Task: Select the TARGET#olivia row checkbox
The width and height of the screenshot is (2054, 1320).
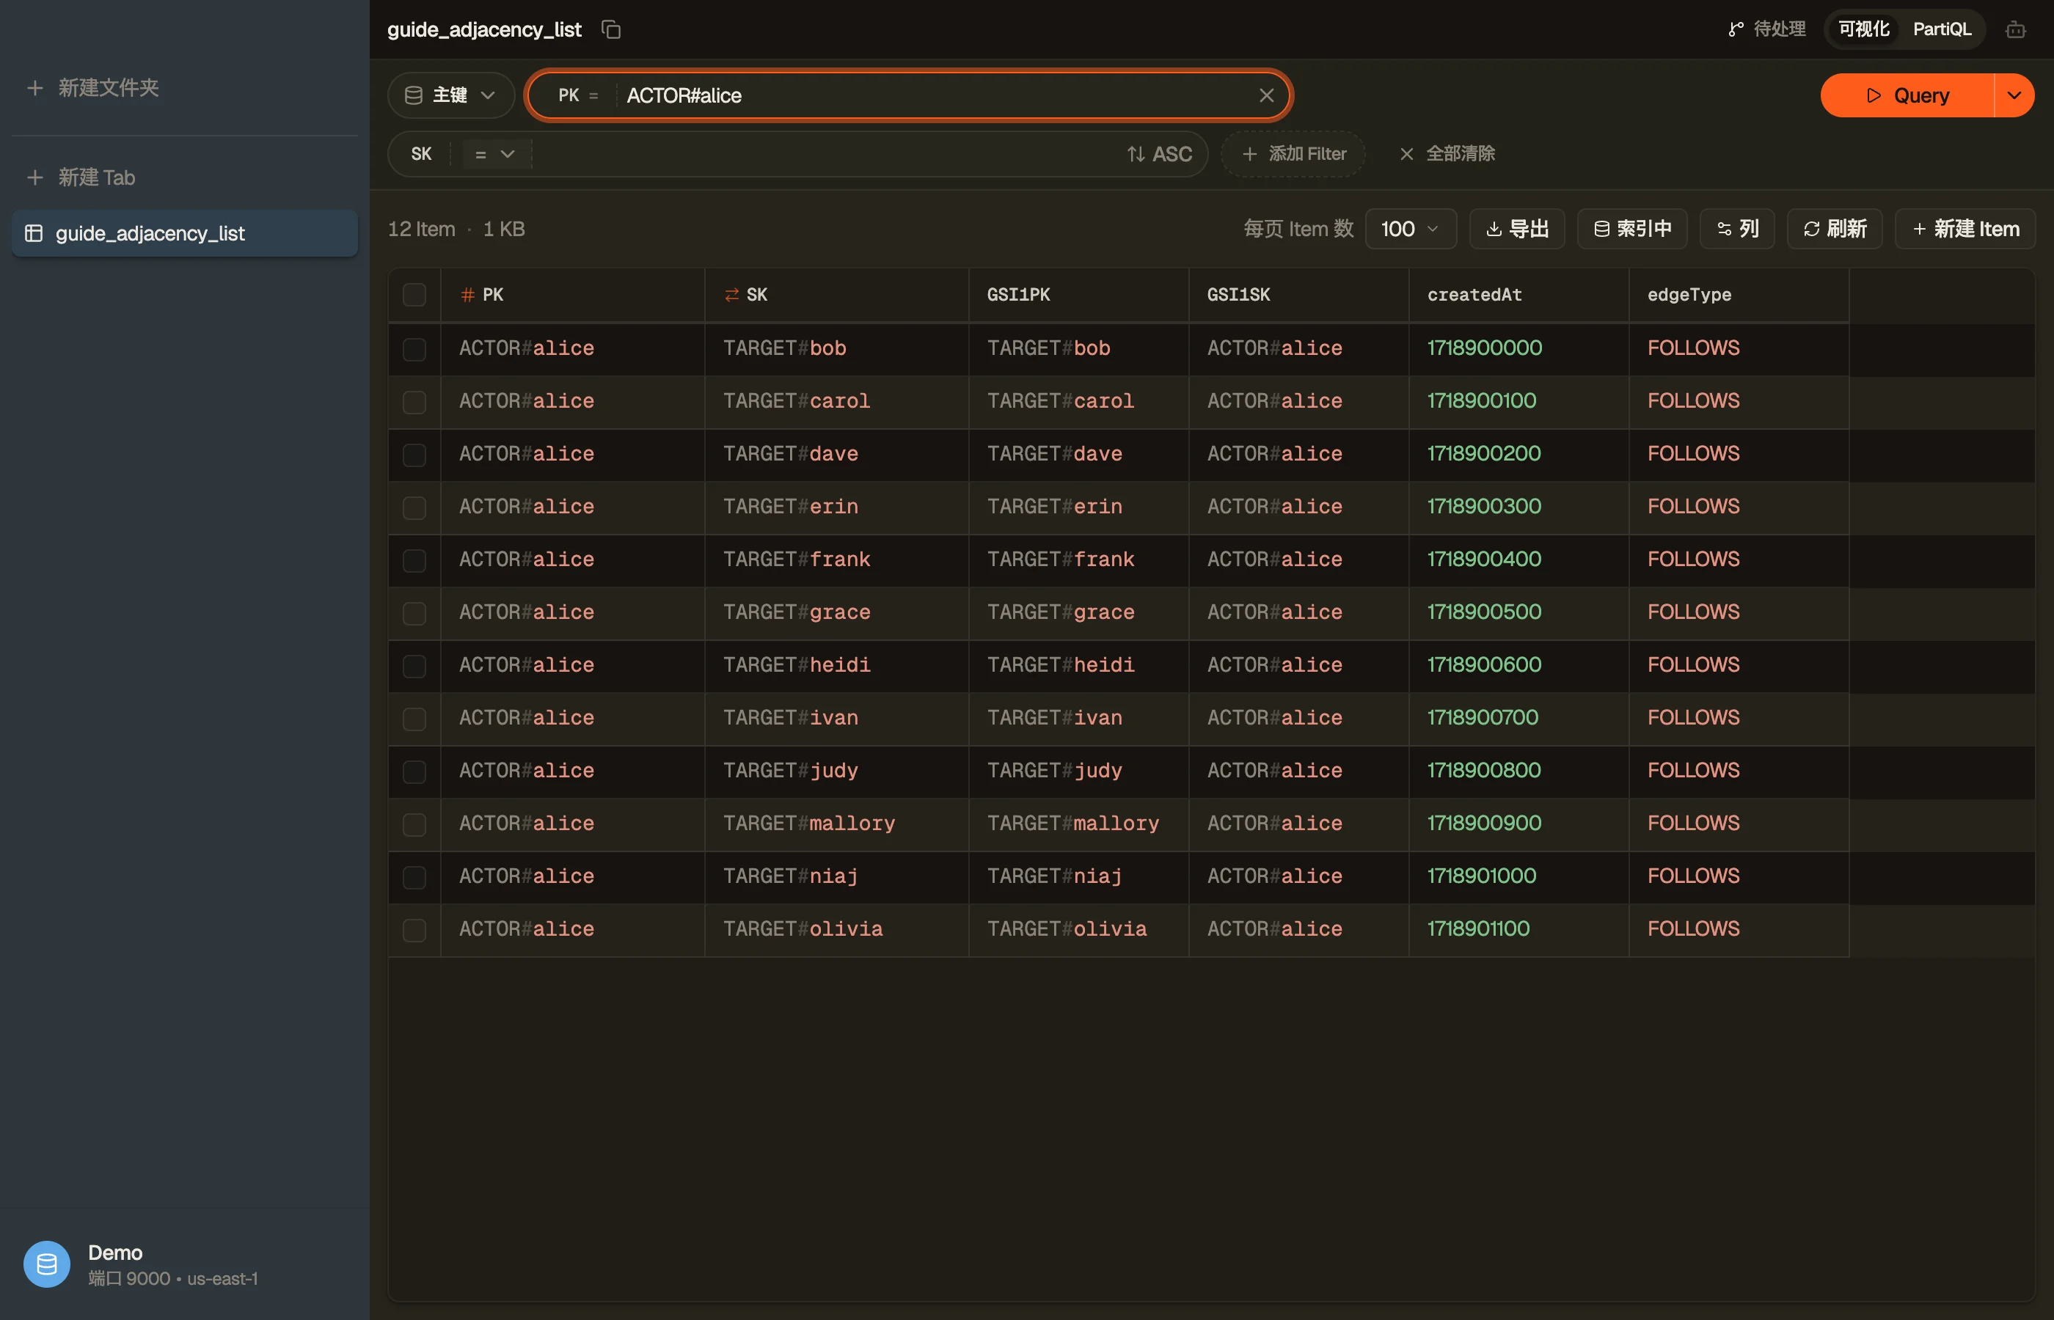Action: (414, 930)
